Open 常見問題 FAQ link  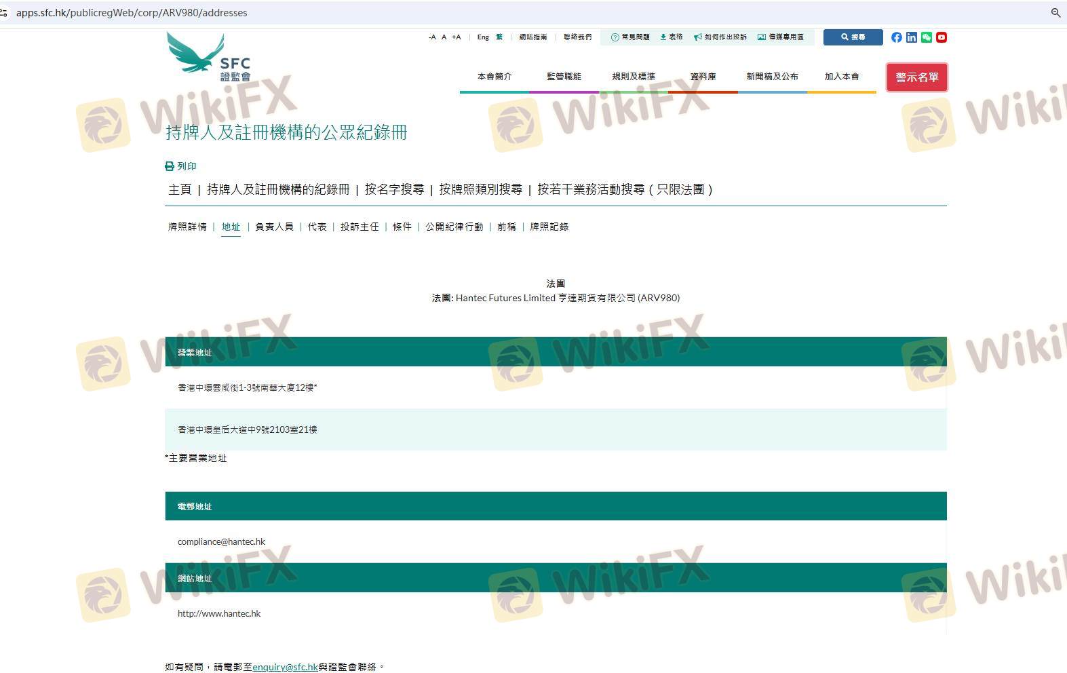coord(631,37)
